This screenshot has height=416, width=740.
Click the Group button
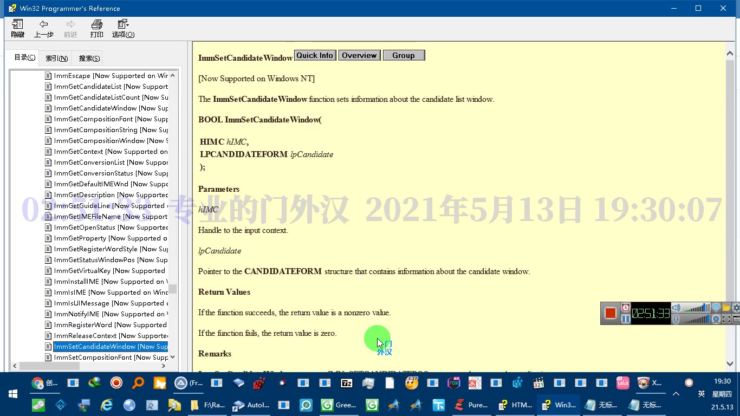pos(404,55)
